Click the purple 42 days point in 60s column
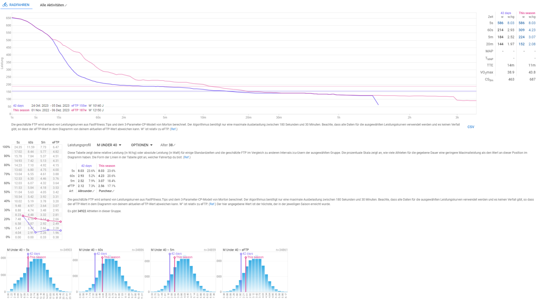The width and height of the screenshot is (537, 303). coord(35,232)
